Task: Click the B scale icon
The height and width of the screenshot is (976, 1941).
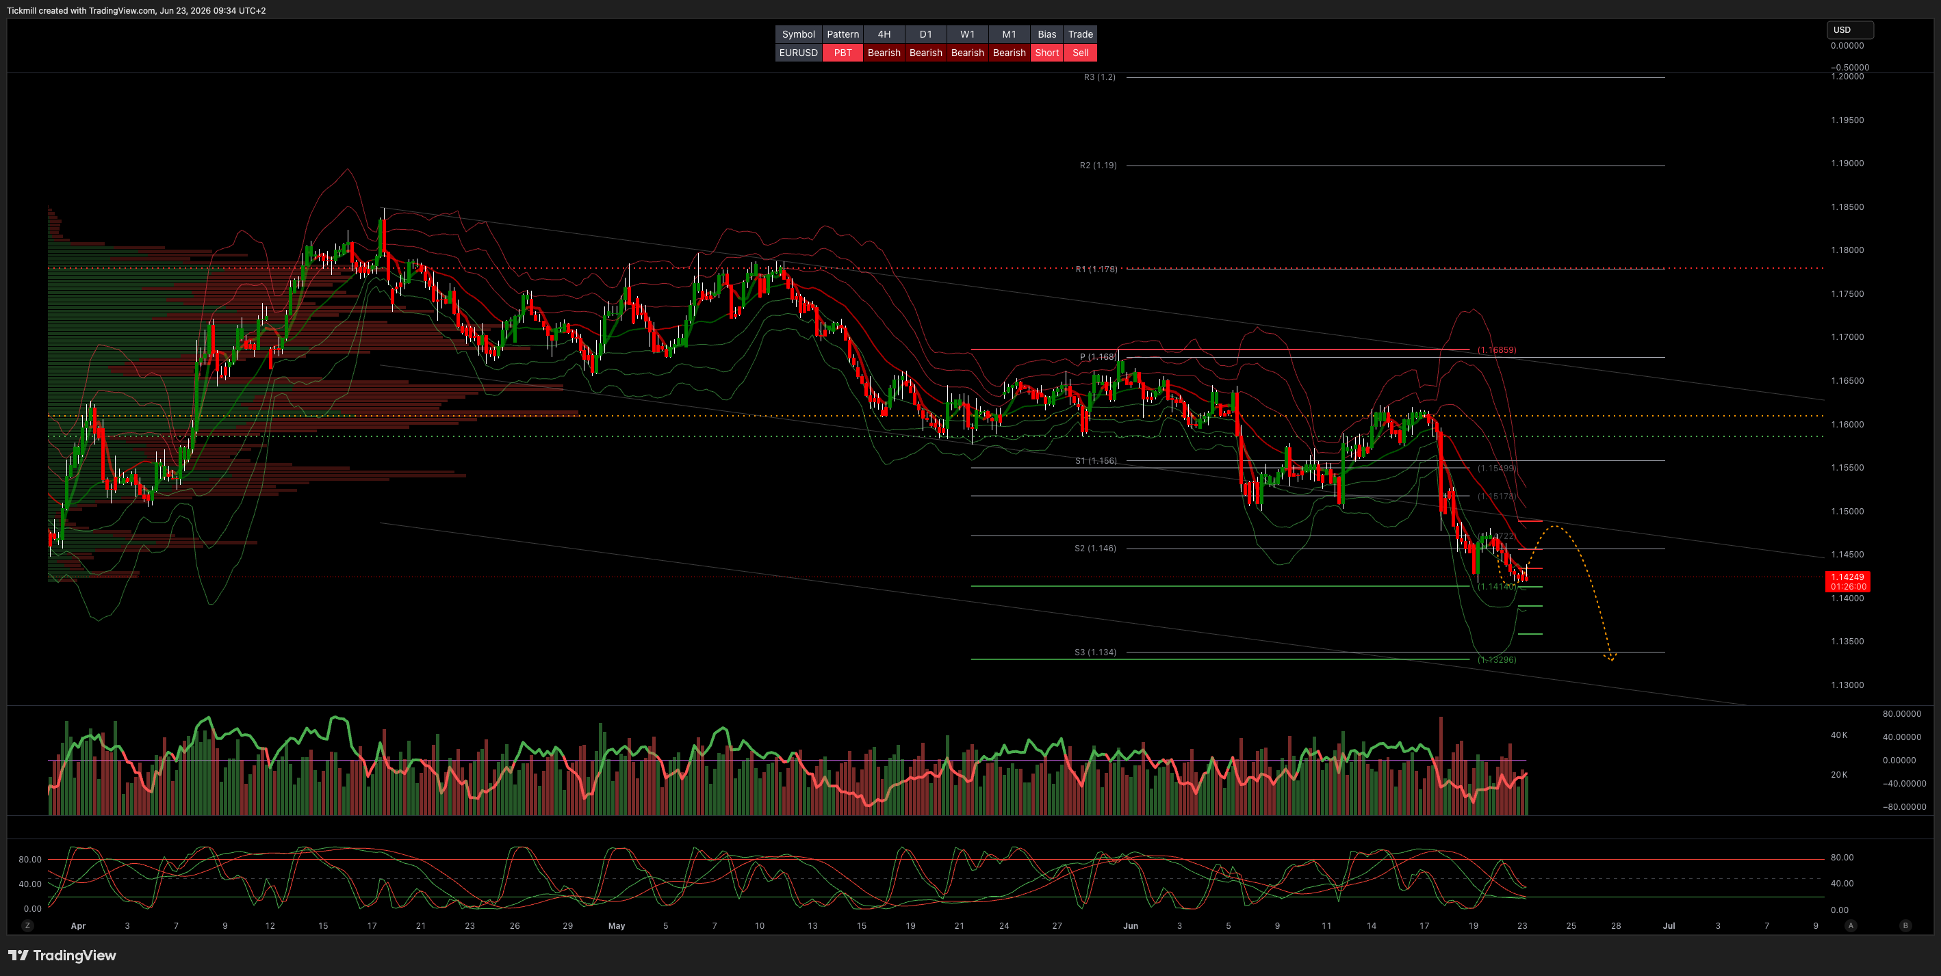Action: [1905, 925]
